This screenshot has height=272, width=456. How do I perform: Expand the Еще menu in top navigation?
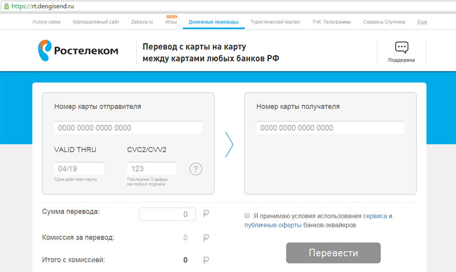click(x=422, y=22)
